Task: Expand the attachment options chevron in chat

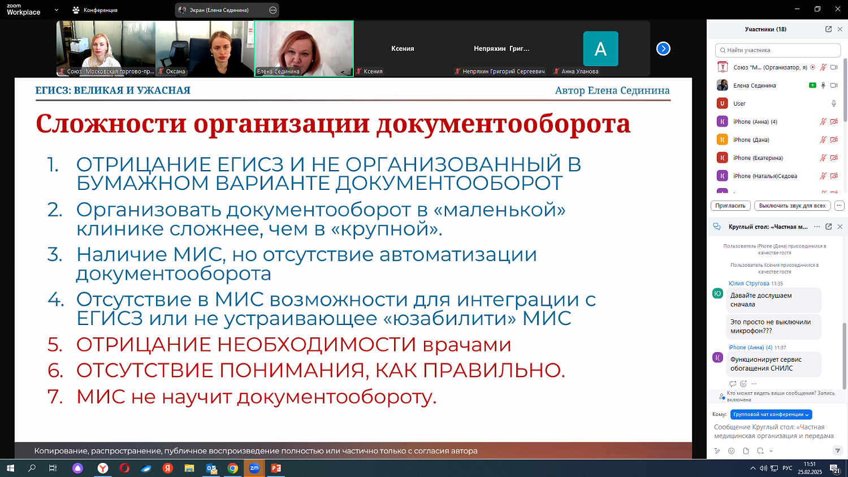Action: pyautogui.click(x=771, y=450)
